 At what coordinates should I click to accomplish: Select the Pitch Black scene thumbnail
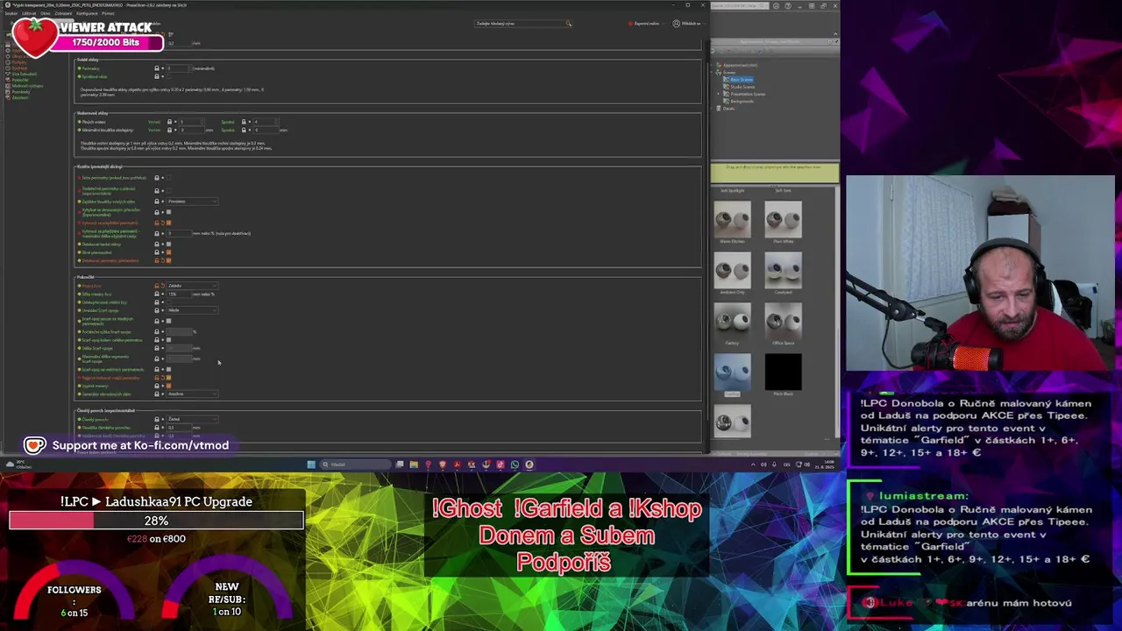(783, 372)
